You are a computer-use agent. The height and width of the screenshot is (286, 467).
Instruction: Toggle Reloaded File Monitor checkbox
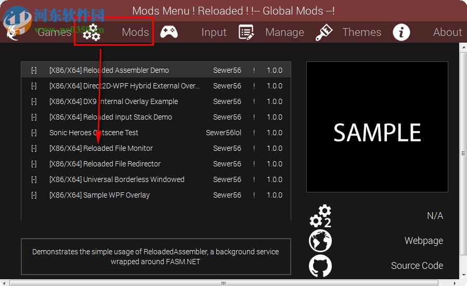34,148
